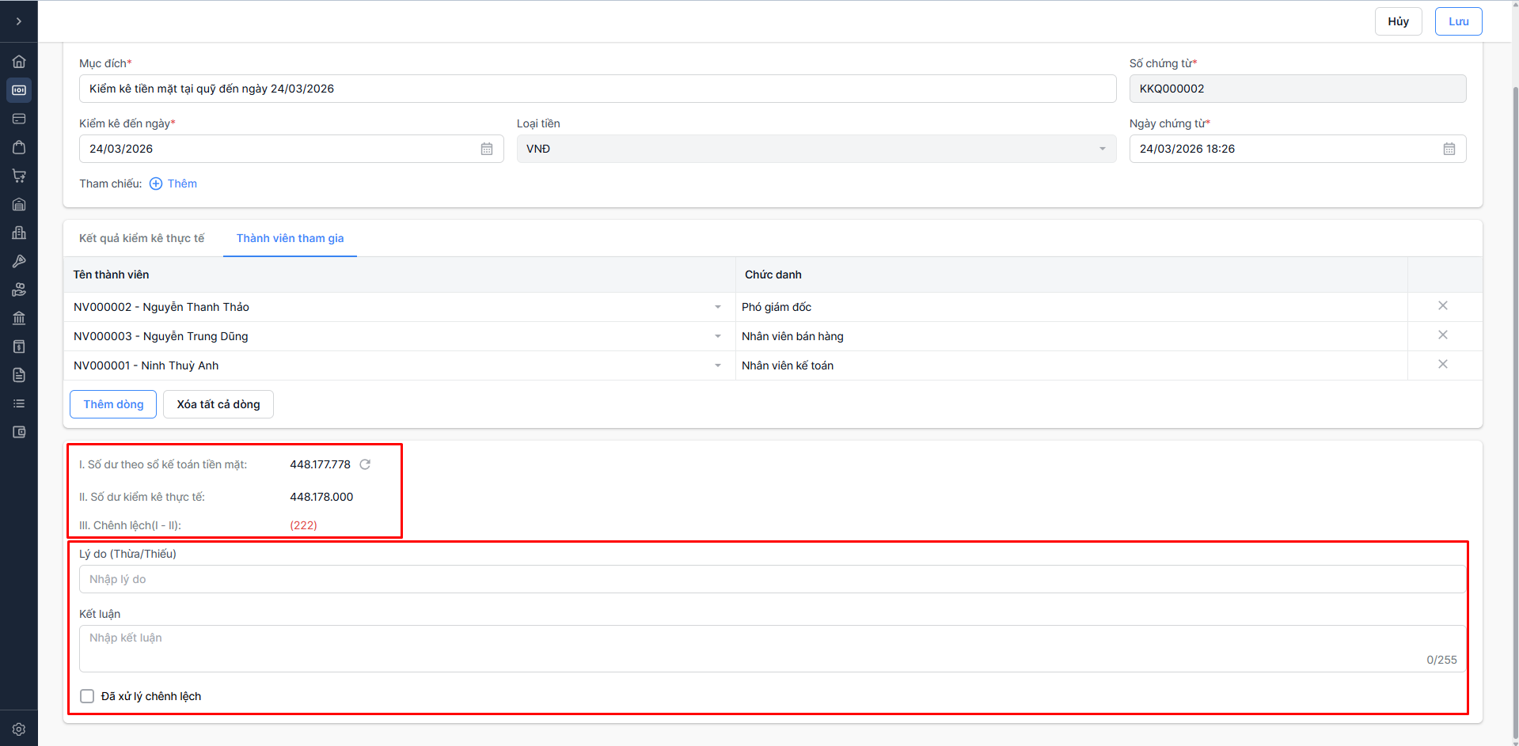The width and height of the screenshot is (1519, 746).
Task: Open the ledger book sidebar icon
Action: (x=19, y=346)
